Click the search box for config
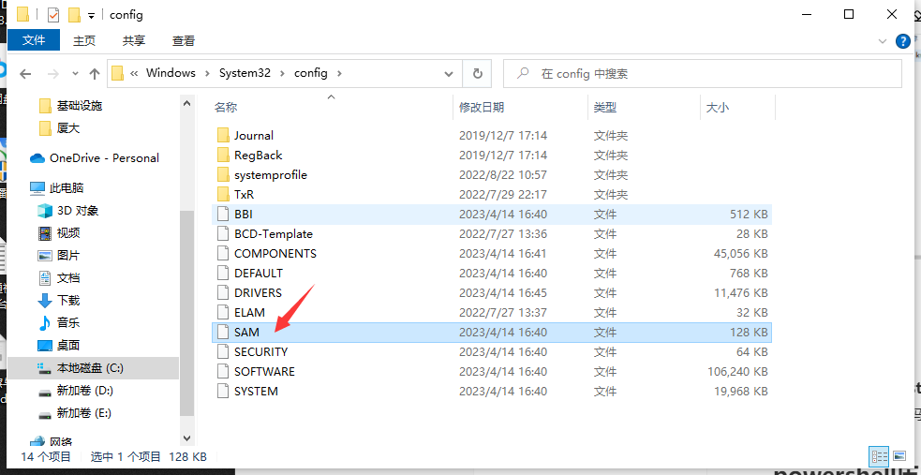The height and width of the screenshot is (475, 921). point(703,73)
